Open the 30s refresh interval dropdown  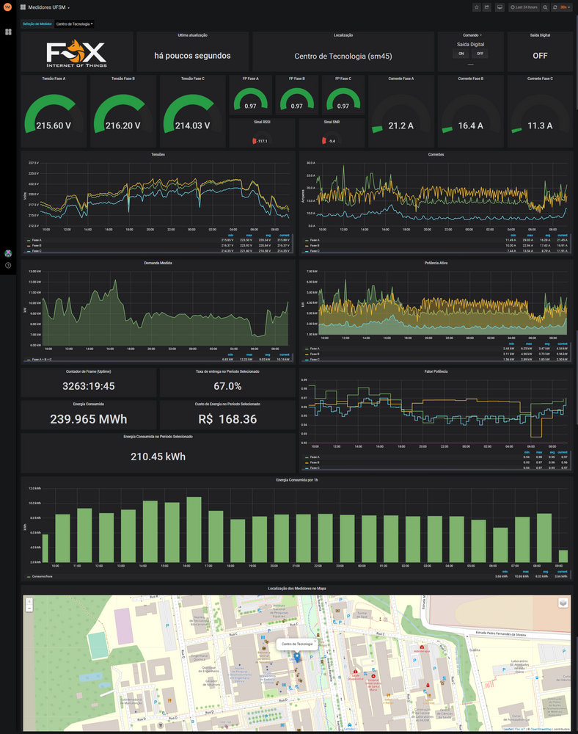tap(566, 7)
